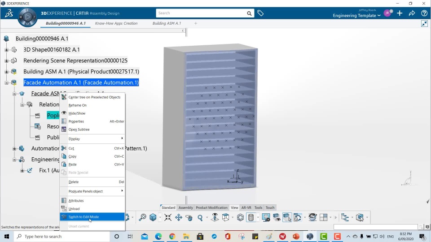Open the tag (6WTags) icon
This screenshot has width=431, height=242.
point(260,13)
